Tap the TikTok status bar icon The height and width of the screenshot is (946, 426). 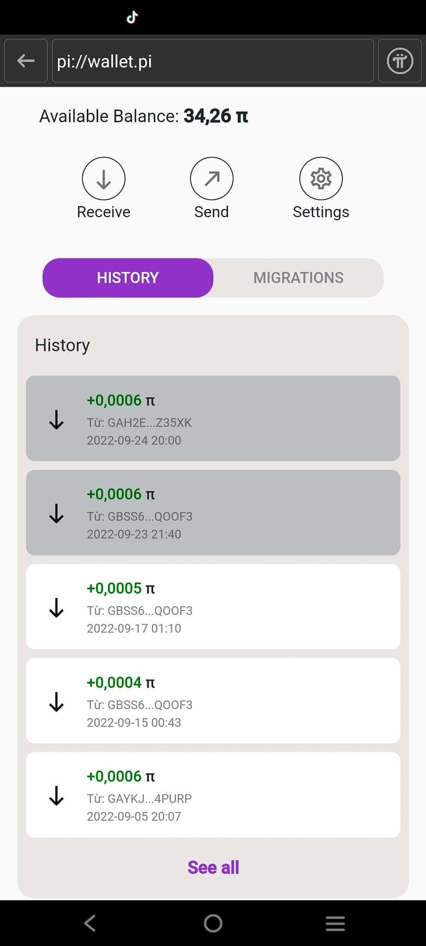pos(132,18)
